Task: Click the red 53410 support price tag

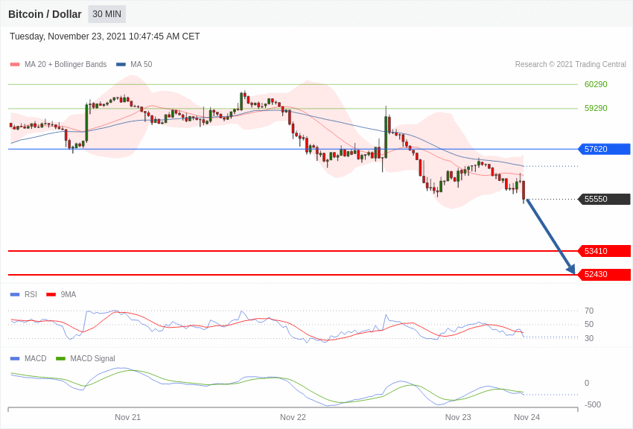Action: click(605, 251)
